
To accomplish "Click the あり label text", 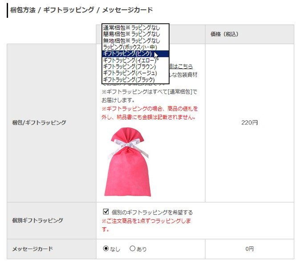I will click(x=142, y=249).
